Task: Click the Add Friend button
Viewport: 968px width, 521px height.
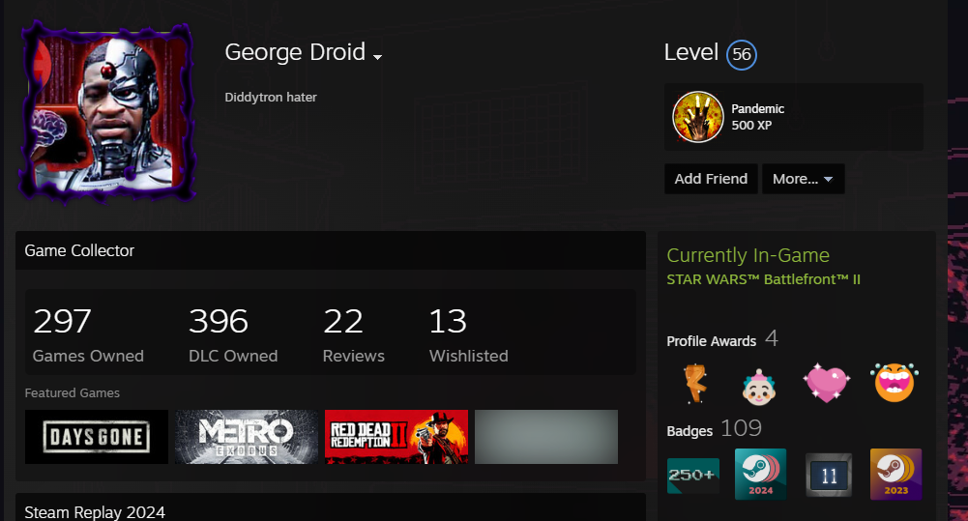Action: (x=711, y=179)
